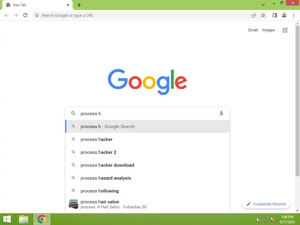Open the Images link

tap(268, 30)
